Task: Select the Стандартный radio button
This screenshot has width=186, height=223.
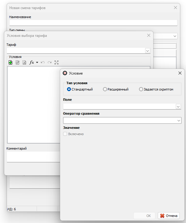Action: point(69,89)
